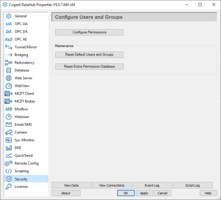This screenshot has width=221, height=200.
Task: Click the Database icon
Action: (8, 70)
